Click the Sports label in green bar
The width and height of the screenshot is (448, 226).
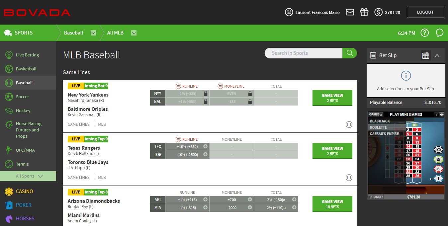click(24, 33)
